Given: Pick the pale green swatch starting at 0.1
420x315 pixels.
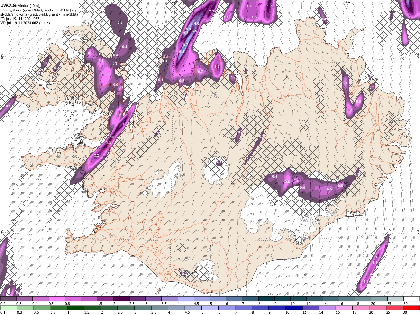Looking at the screenshot, I should click(9, 308).
